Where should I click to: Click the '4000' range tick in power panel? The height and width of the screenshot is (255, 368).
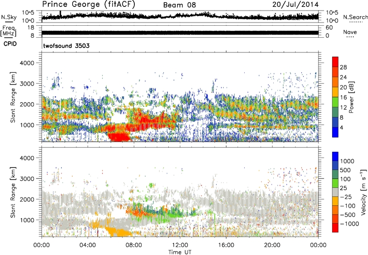tap(27, 63)
